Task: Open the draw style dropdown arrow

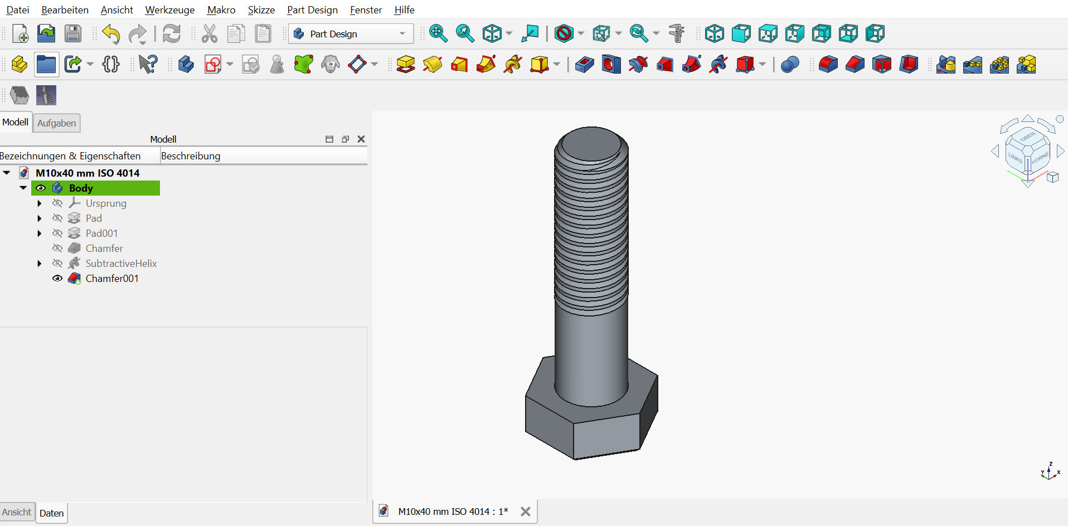Action: (581, 34)
